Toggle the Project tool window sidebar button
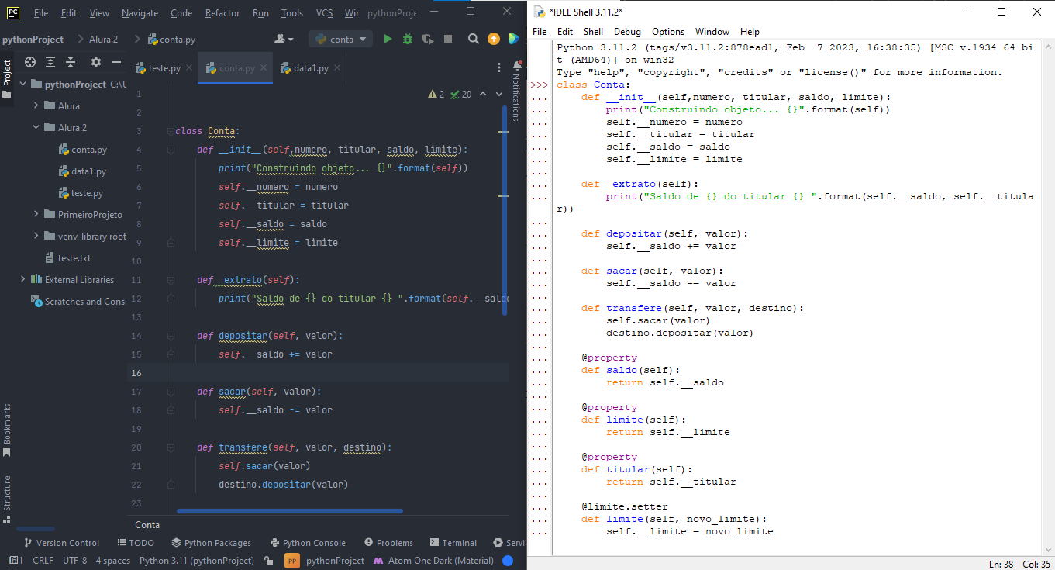 click(7, 80)
